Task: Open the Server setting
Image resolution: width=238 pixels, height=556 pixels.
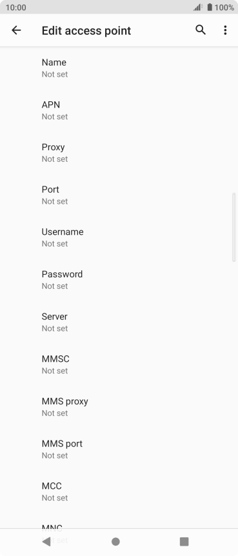Action: coord(119,322)
